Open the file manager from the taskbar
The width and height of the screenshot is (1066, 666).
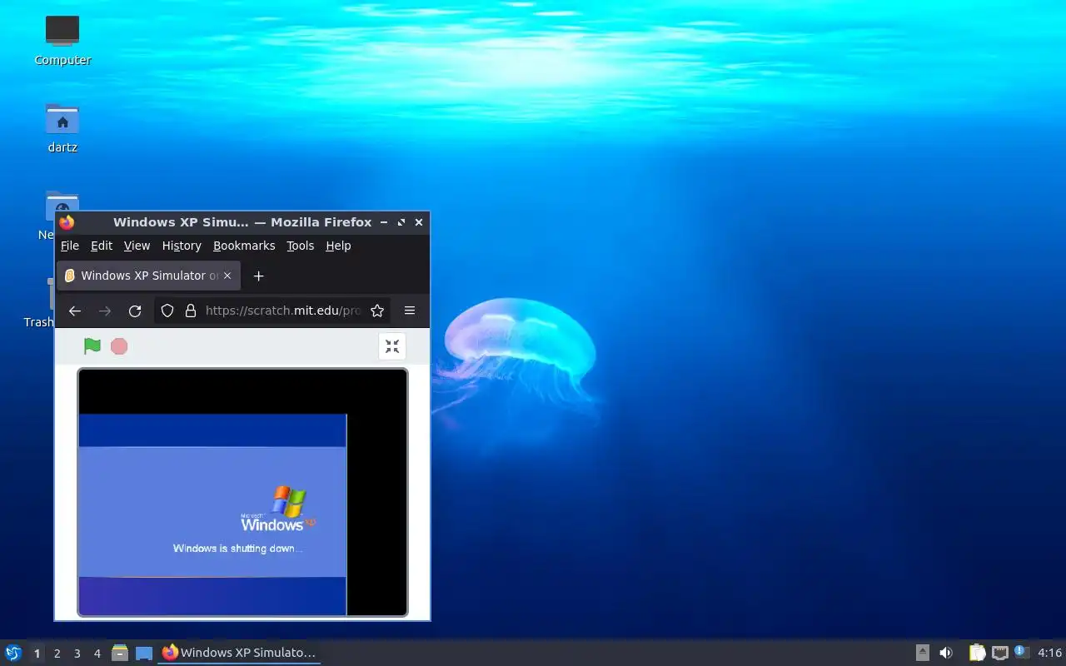click(x=120, y=653)
